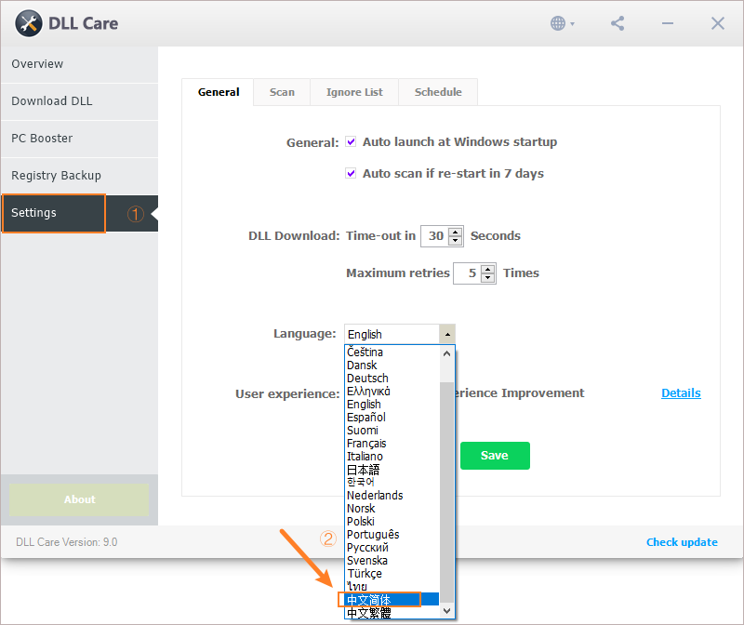
Task: Click the language list's scroll up arrow
Action: coord(446,353)
